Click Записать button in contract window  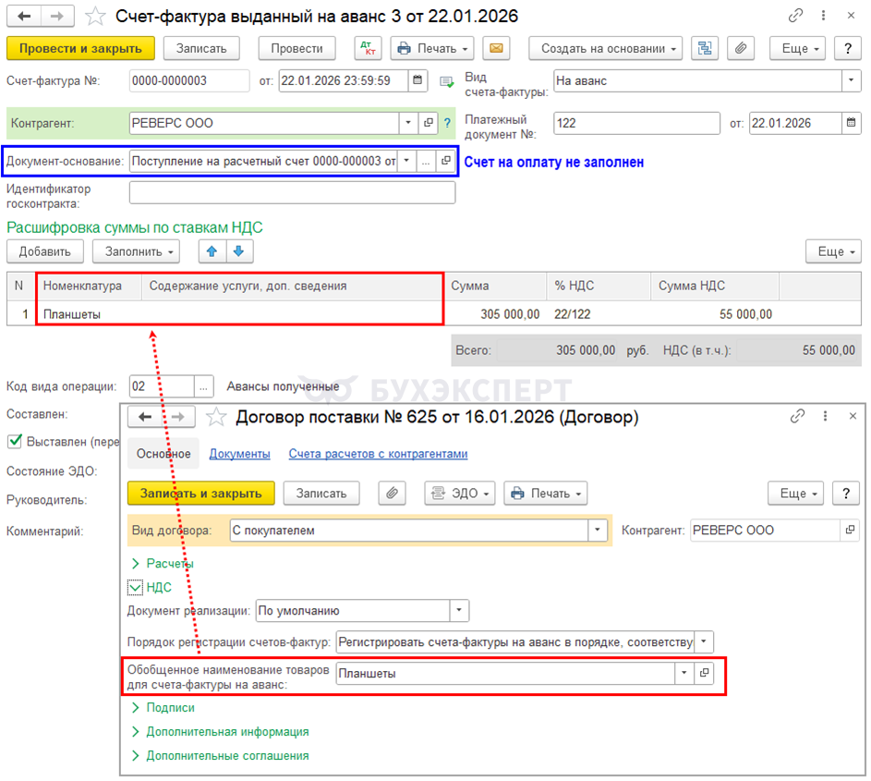[321, 493]
